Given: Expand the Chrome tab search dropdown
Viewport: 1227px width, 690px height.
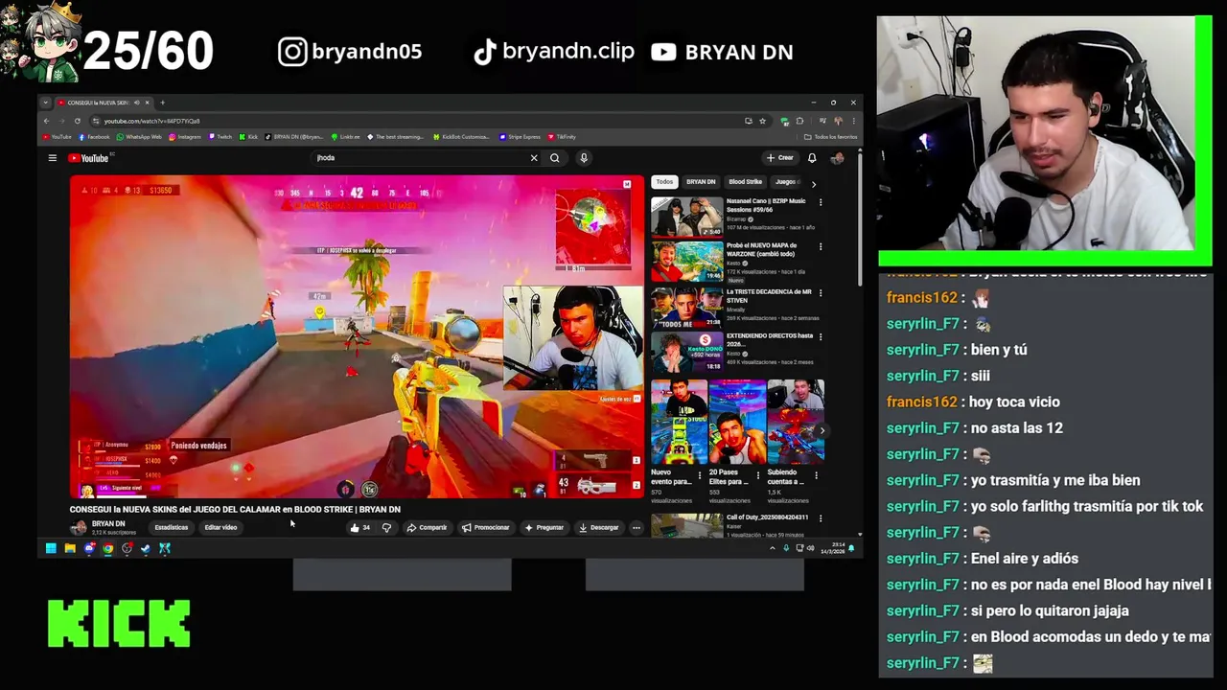Looking at the screenshot, I should click(x=45, y=103).
